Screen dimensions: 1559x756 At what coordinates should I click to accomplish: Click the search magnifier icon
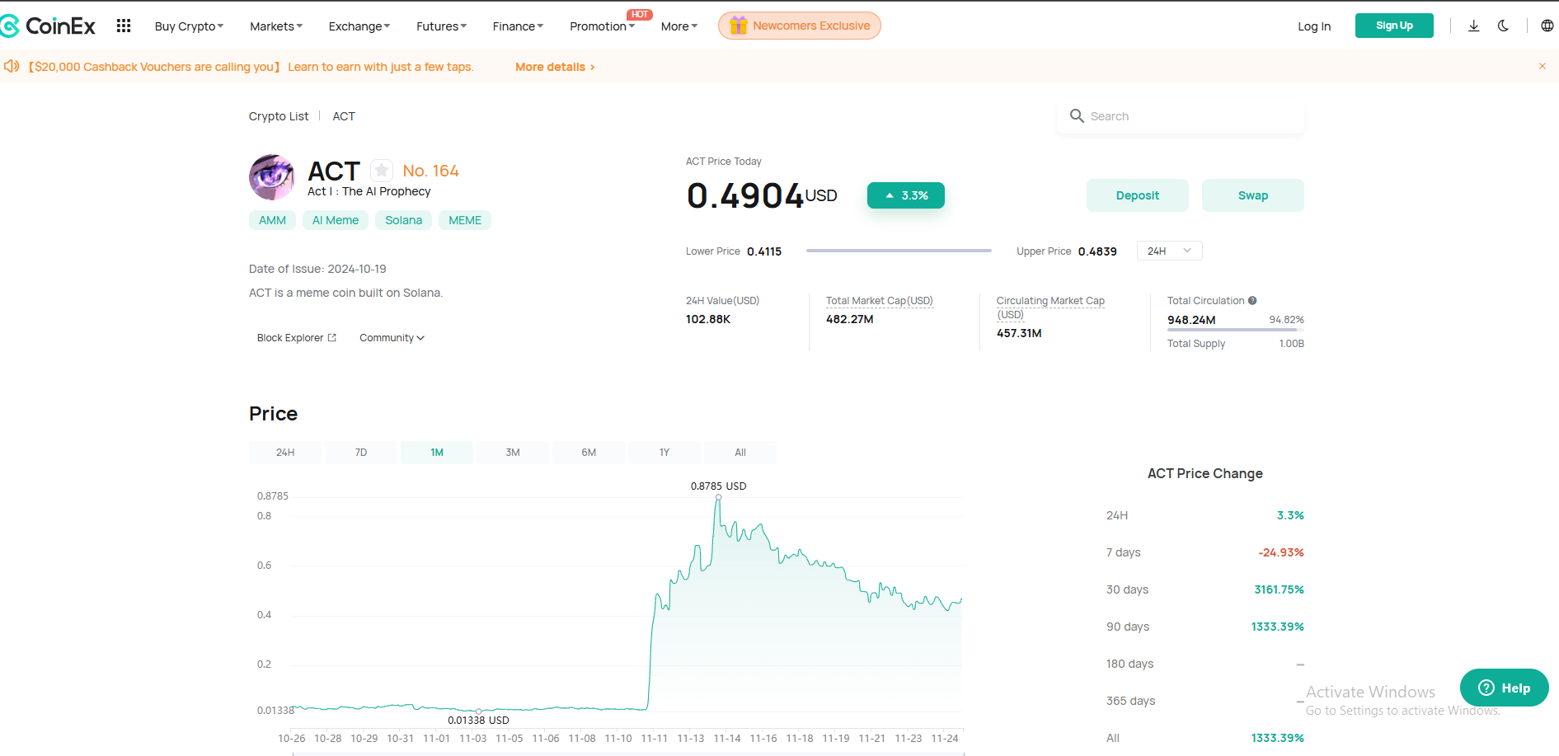pyautogui.click(x=1077, y=116)
